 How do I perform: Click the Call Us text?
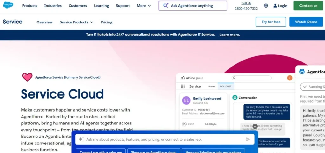click(x=246, y=3)
